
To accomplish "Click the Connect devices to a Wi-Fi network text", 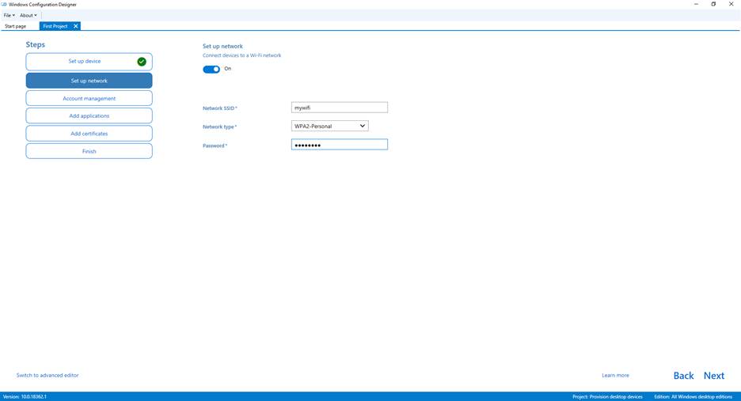I will [x=242, y=55].
